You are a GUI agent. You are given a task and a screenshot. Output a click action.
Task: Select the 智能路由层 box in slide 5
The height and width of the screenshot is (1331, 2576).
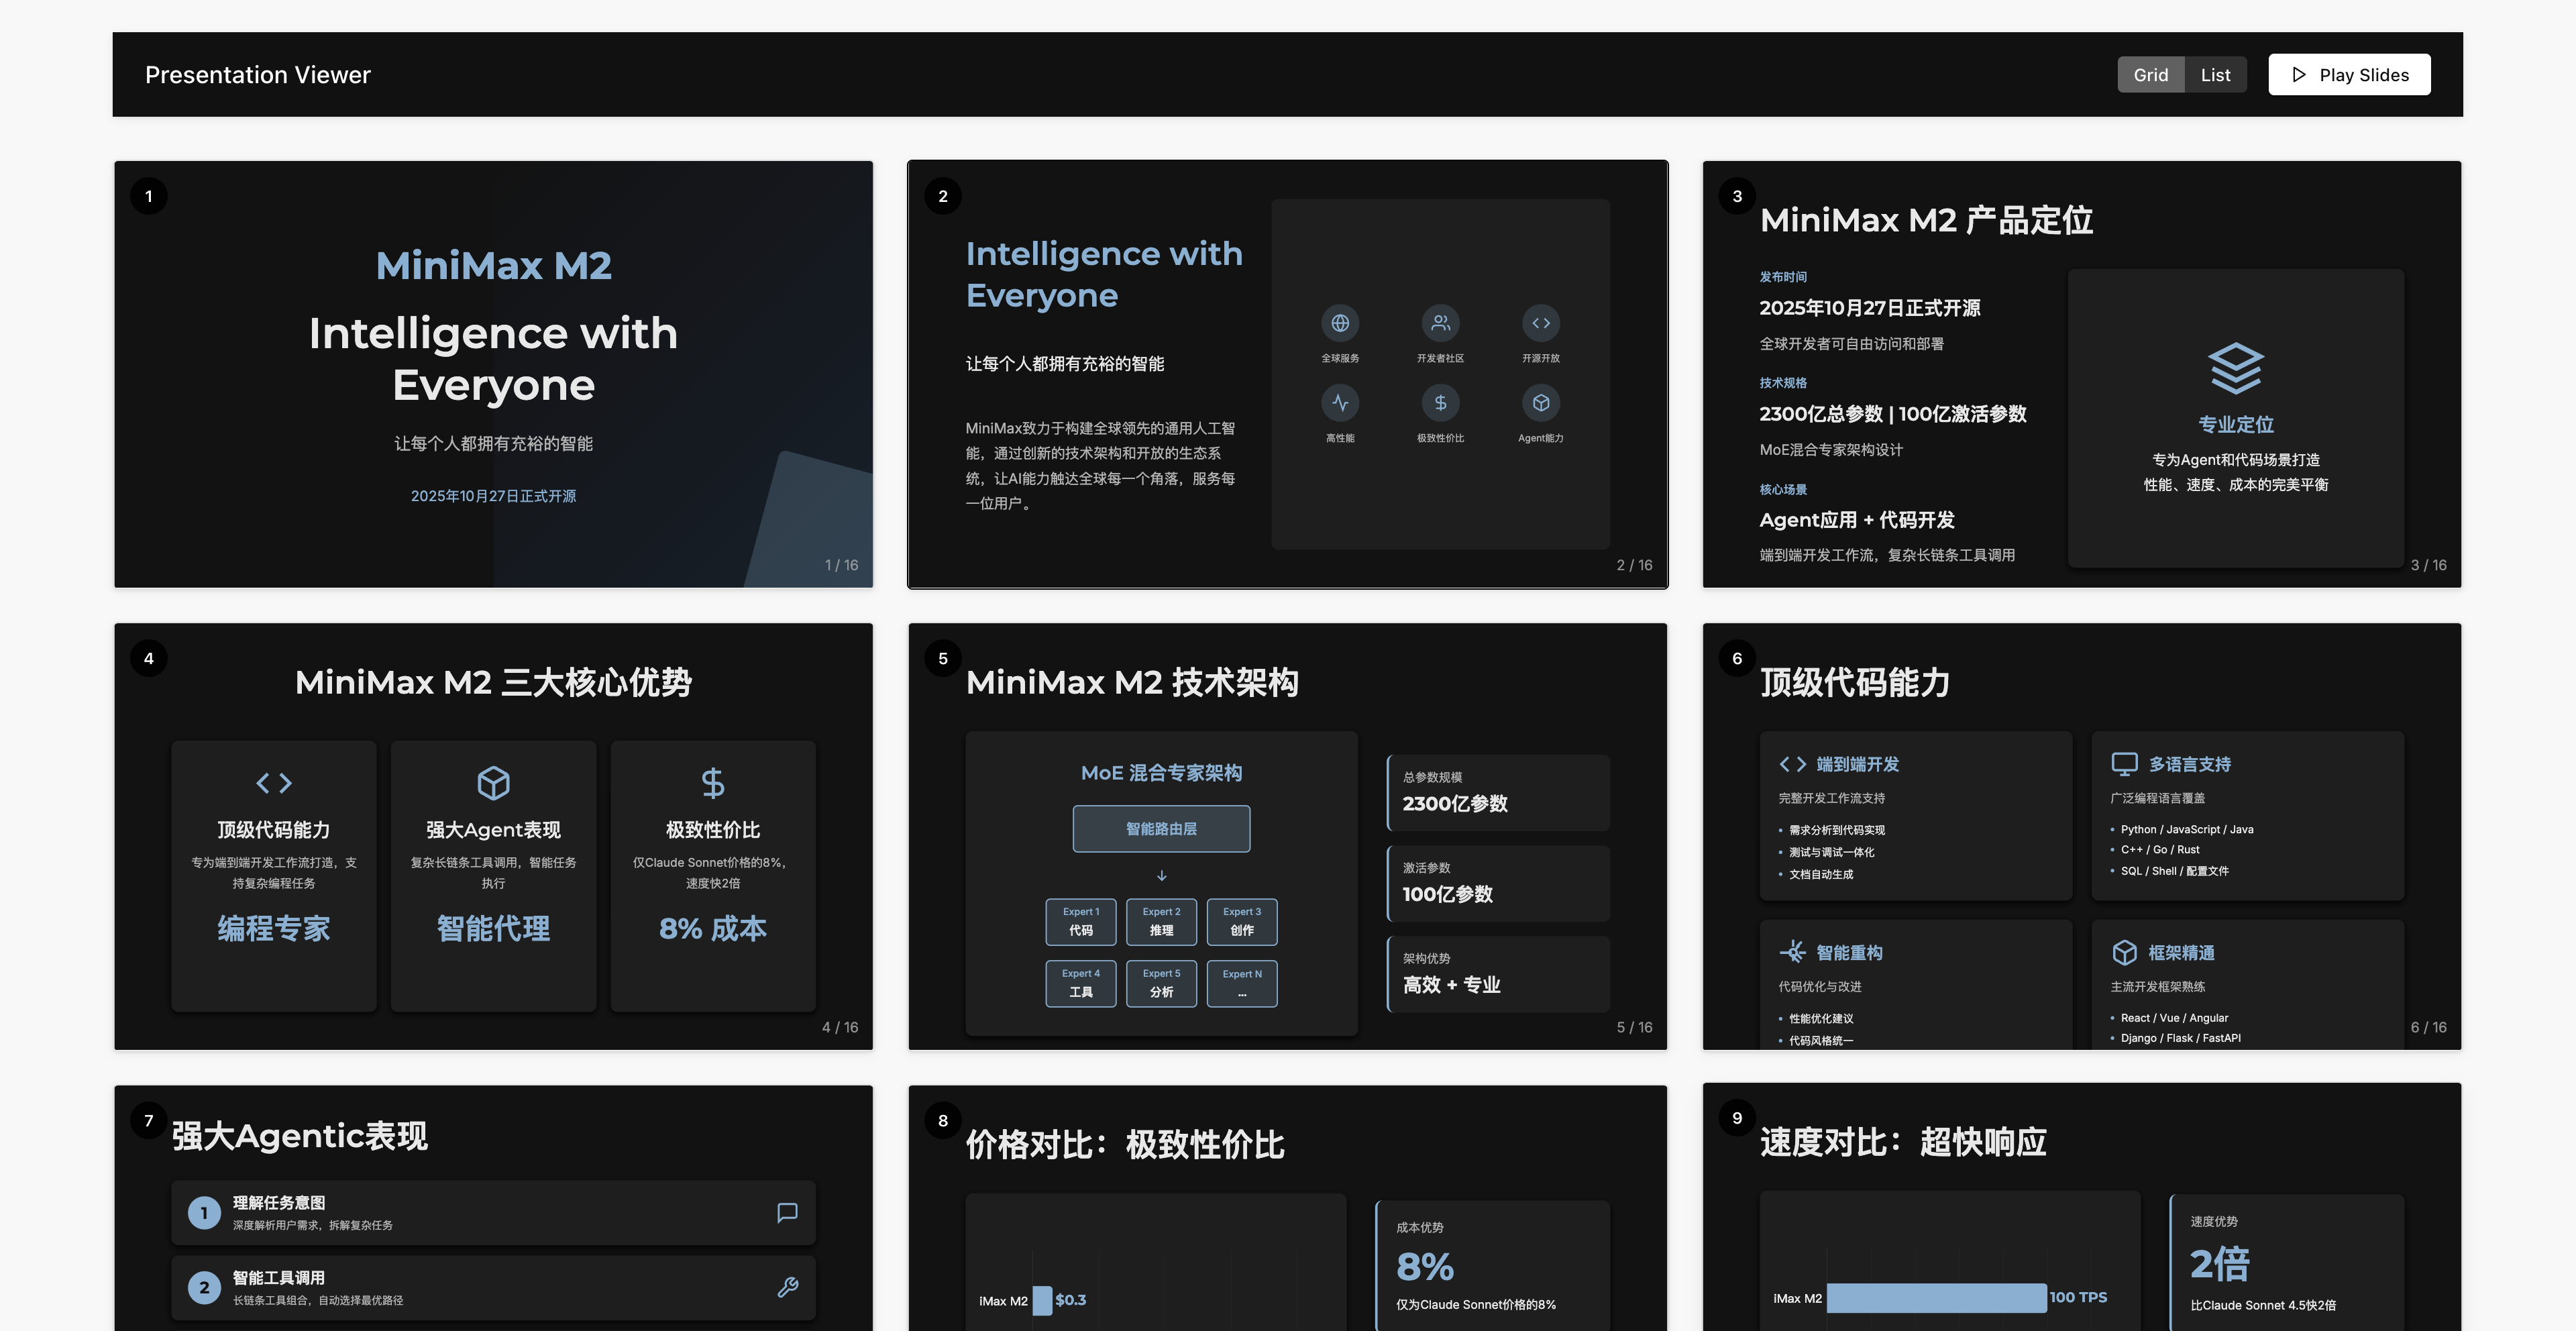pyautogui.click(x=1161, y=829)
